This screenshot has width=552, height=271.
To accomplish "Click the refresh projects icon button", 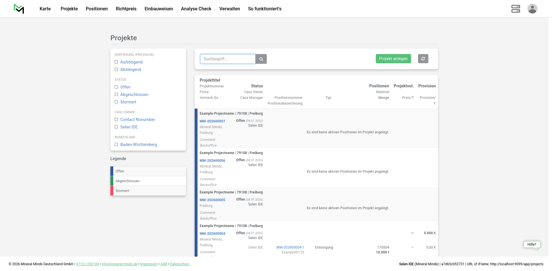I will [423, 59].
